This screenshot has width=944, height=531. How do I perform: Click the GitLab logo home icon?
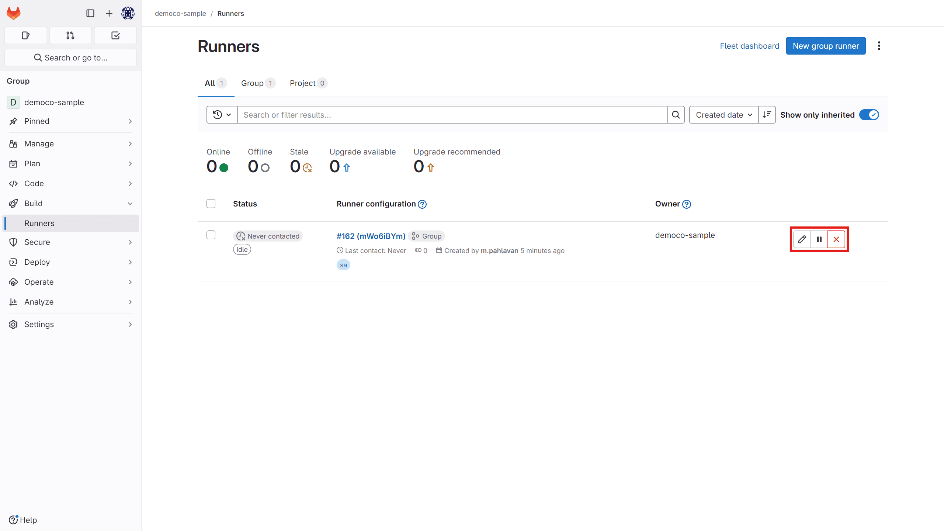[14, 13]
